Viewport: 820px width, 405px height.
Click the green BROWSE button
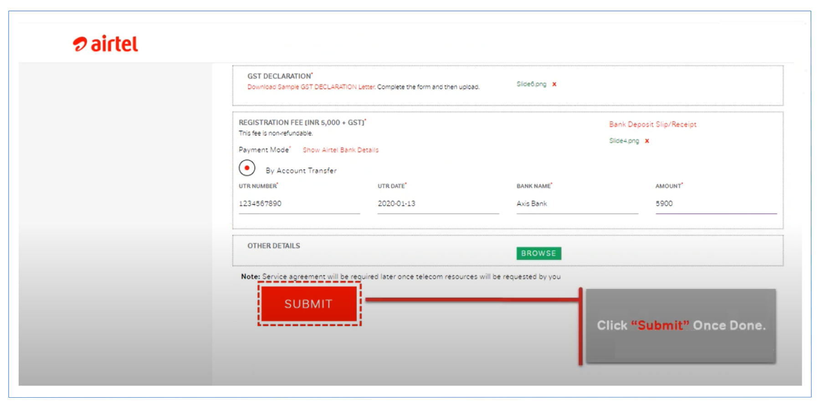pyautogui.click(x=539, y=253)
